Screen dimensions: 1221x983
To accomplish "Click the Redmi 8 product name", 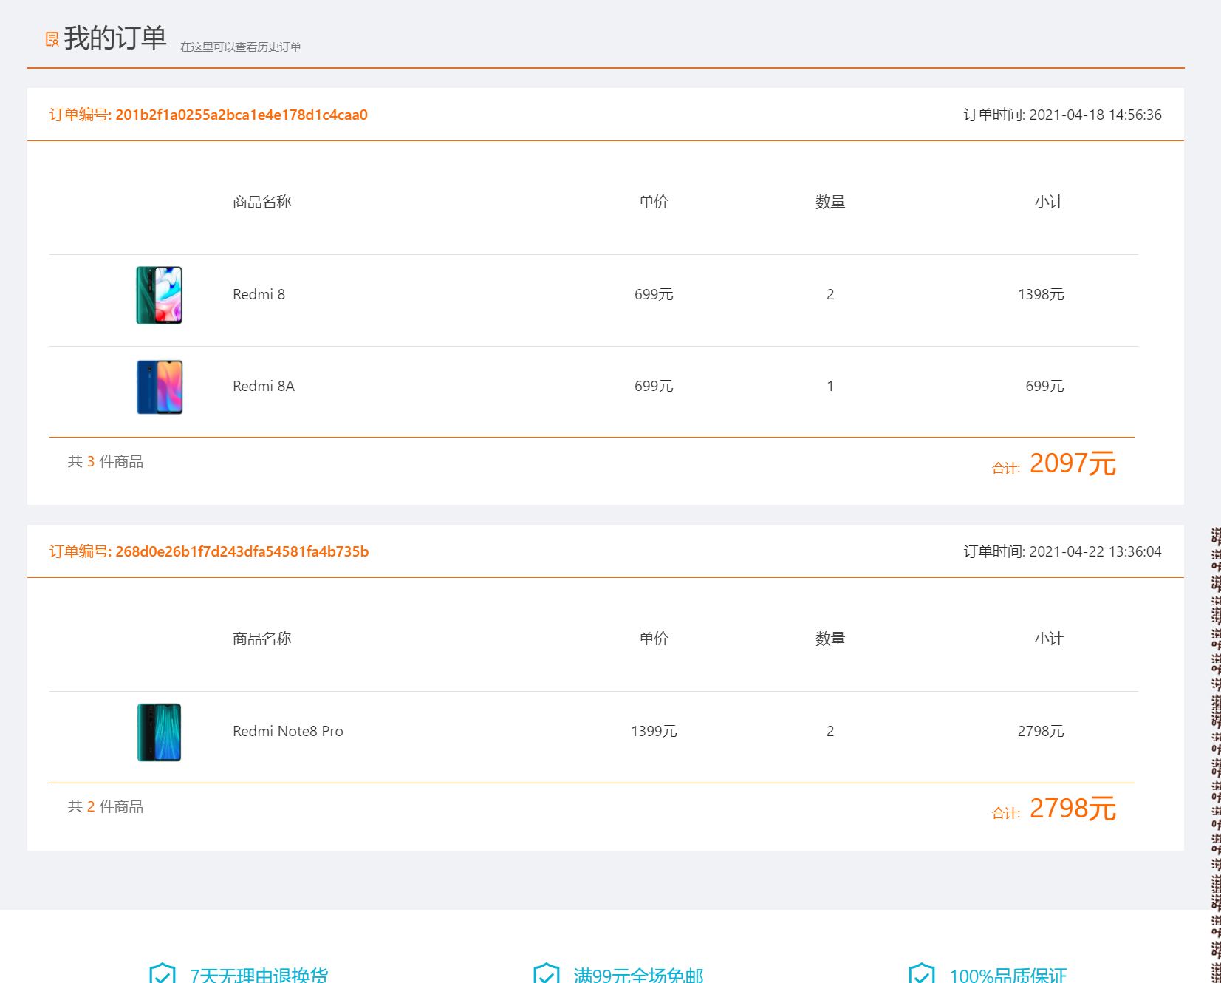I will 259,294.
